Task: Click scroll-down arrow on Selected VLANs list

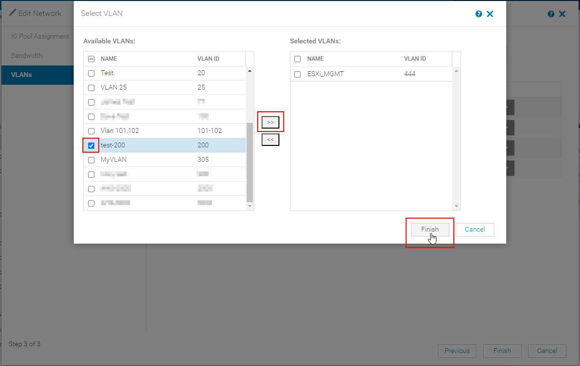Action: [x=455, y=206]
